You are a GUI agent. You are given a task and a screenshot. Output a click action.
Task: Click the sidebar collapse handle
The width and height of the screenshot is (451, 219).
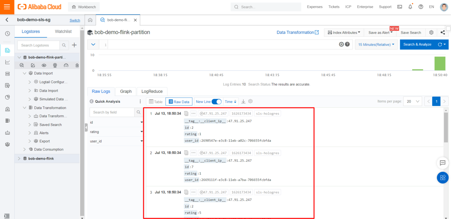[86, 127]
